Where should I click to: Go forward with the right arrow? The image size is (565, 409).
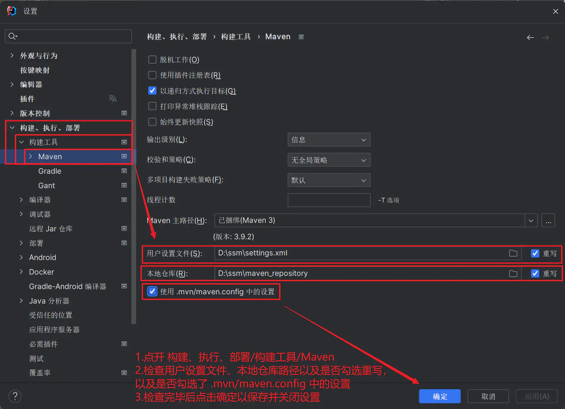(546, 38)
